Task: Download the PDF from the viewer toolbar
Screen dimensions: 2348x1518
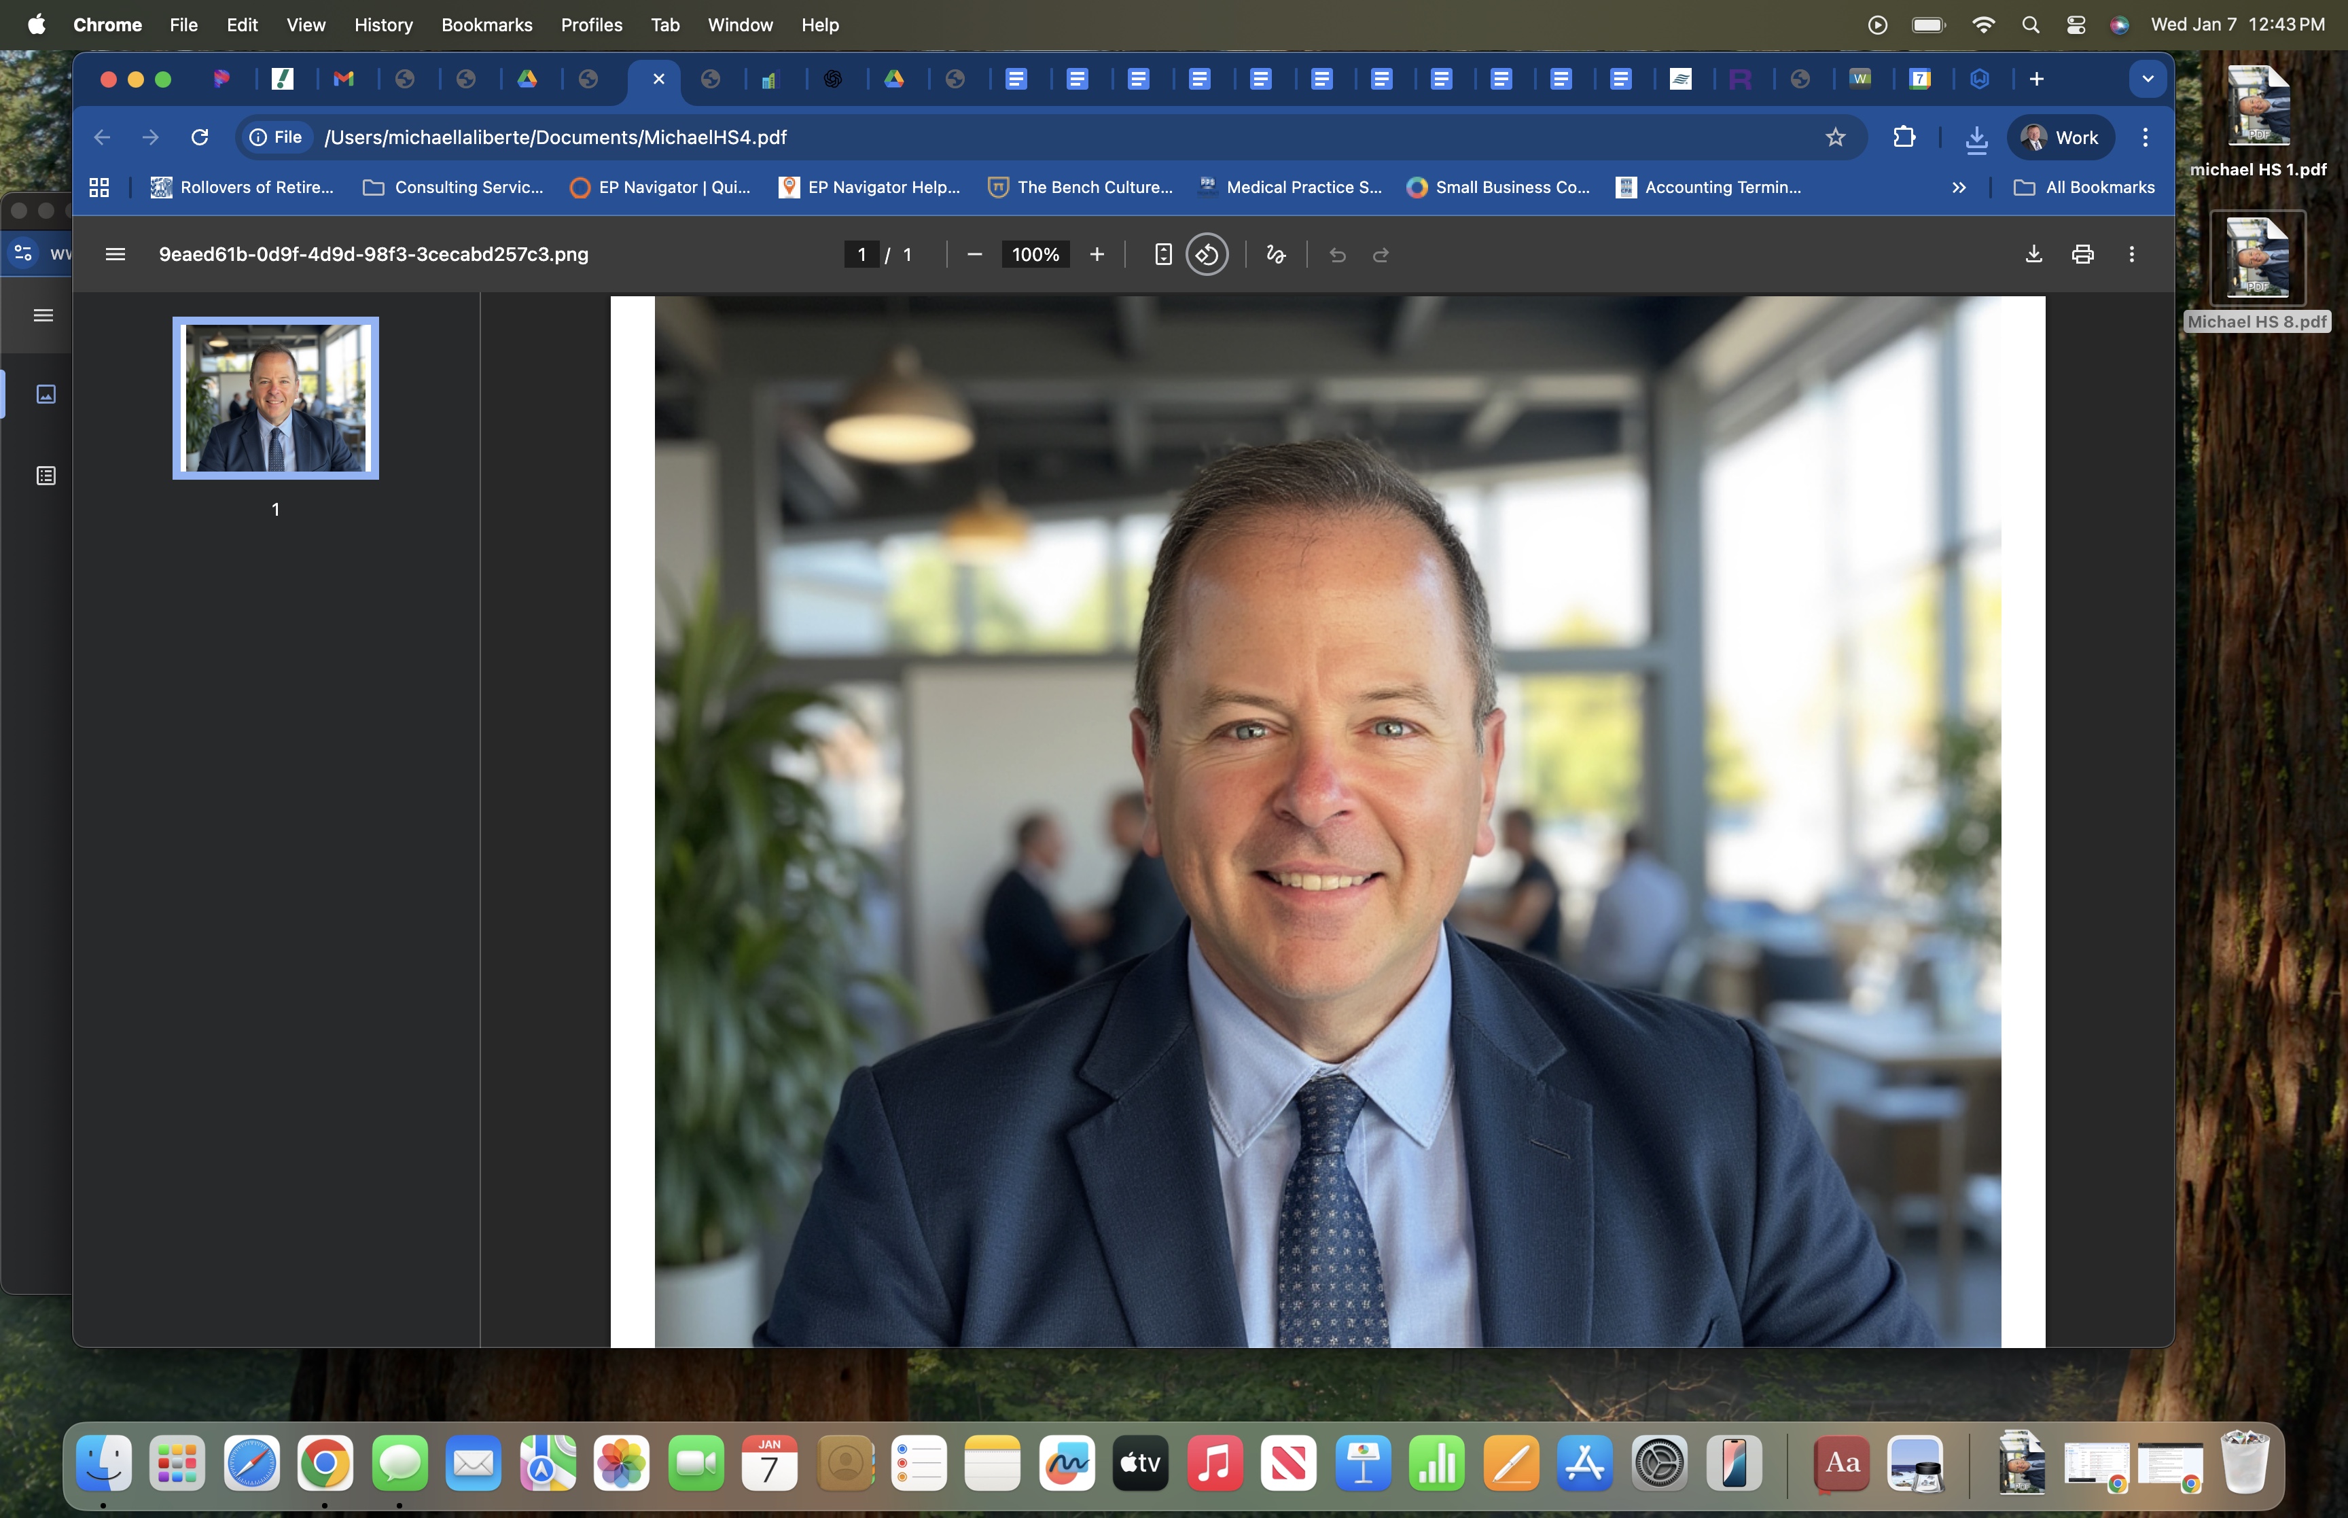Action: click(x=2033, y=254)
